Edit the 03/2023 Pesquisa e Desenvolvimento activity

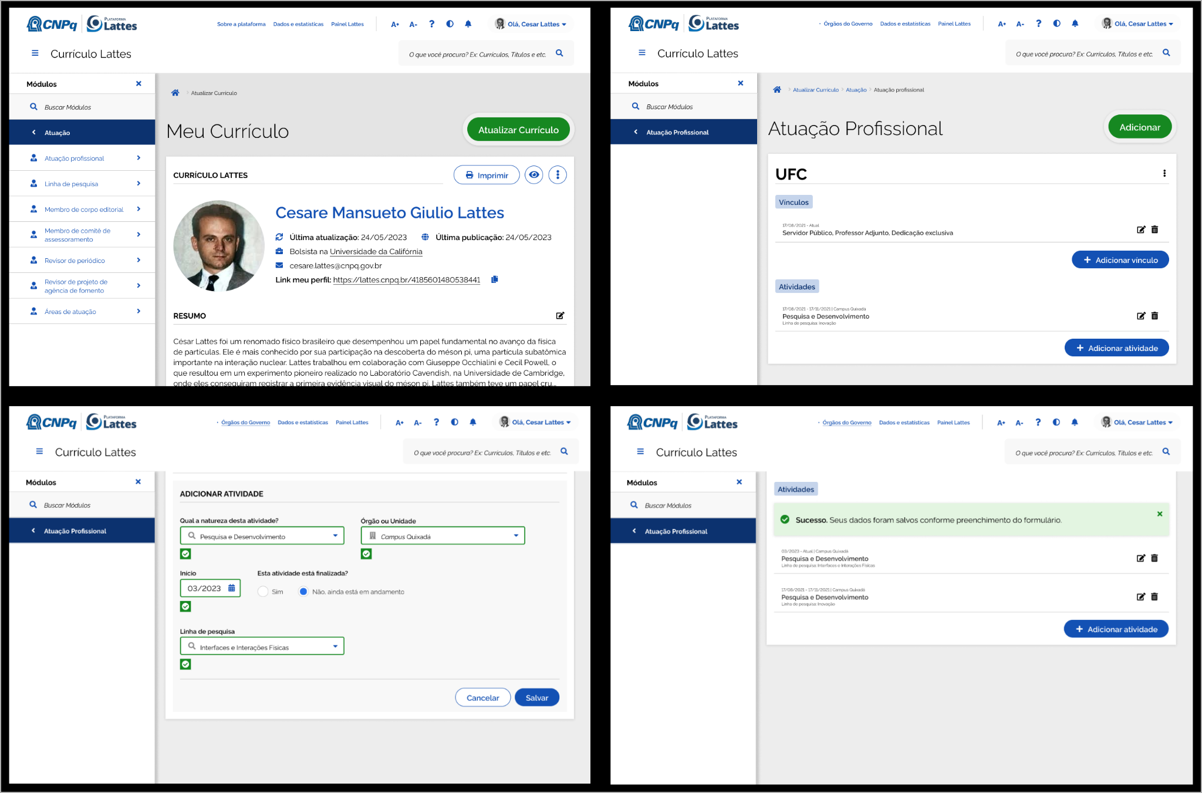(1141, 558)
